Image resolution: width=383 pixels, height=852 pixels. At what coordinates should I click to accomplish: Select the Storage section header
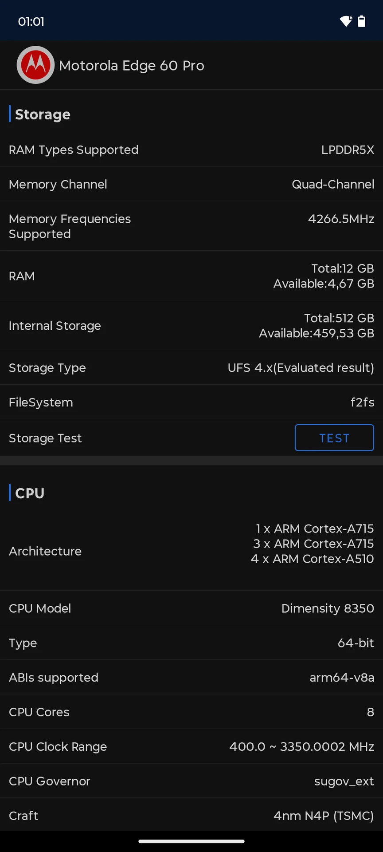43,114
